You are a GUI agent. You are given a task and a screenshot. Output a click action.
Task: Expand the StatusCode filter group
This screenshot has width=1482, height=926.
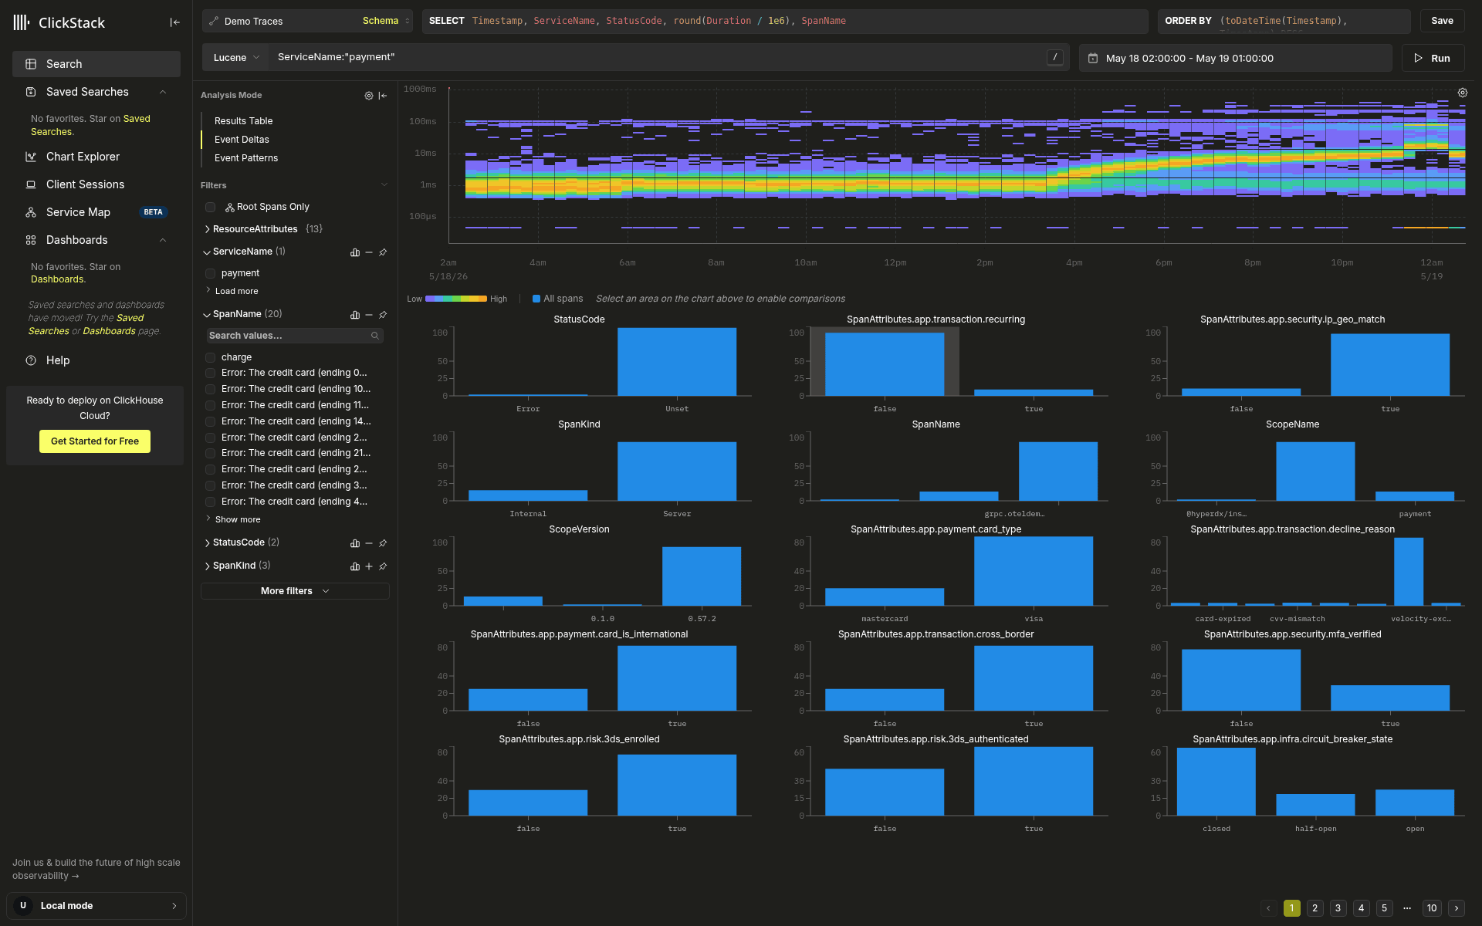(x=242, y=542)
